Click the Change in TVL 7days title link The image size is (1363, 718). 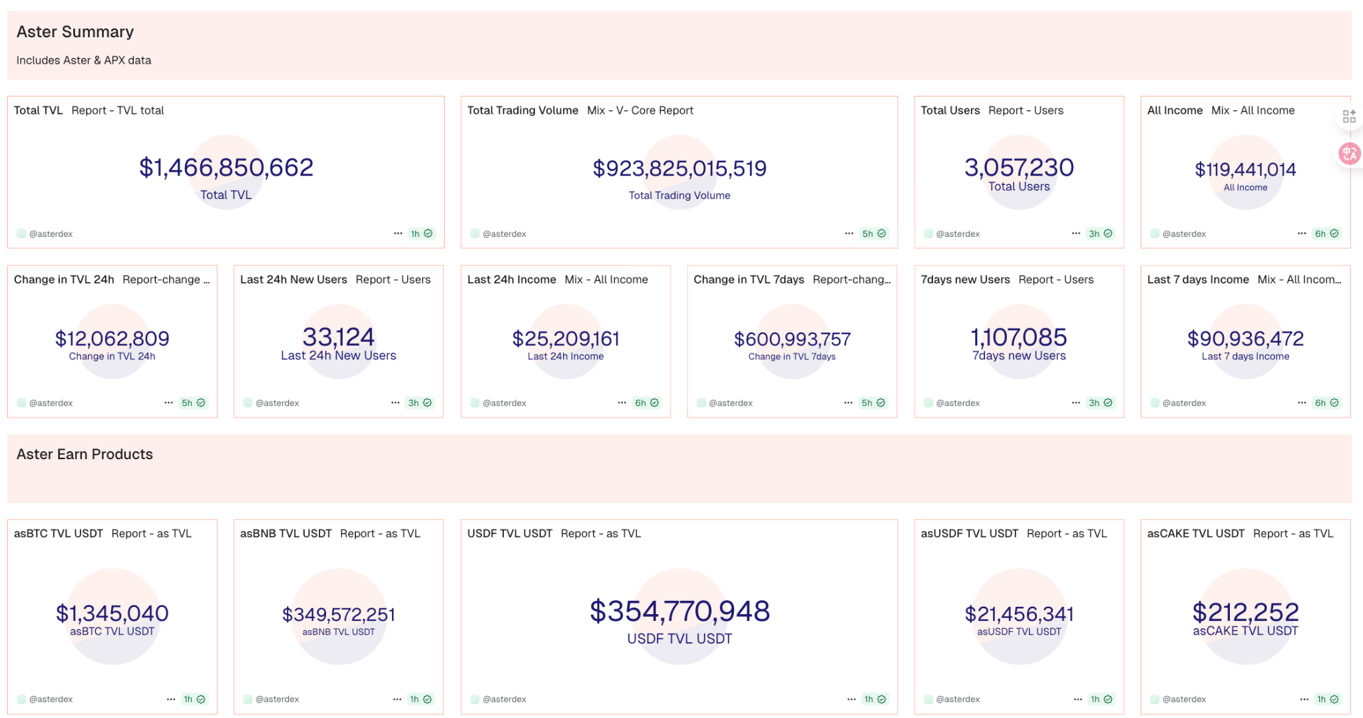(x=749, y=279)
